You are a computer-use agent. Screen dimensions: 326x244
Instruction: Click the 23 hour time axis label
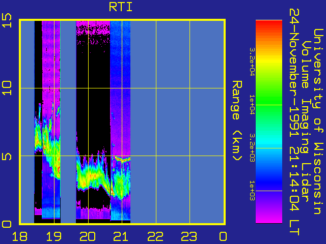[189, 236]
